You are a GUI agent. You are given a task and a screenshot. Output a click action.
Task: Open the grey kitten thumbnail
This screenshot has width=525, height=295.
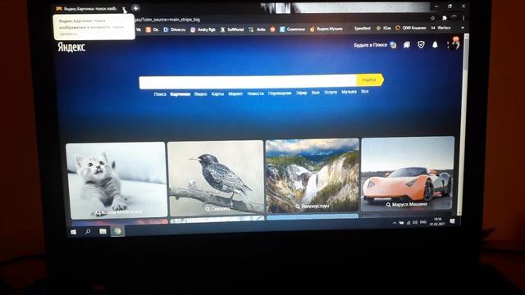click(x=116, y=180)
